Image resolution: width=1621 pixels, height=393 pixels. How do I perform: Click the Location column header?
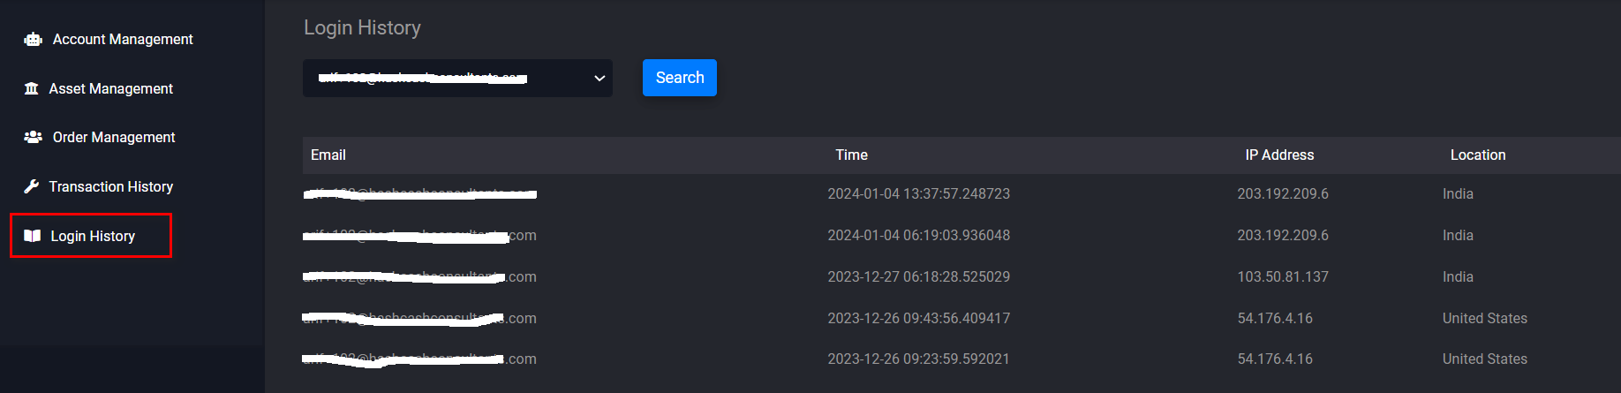(1477, 155)
